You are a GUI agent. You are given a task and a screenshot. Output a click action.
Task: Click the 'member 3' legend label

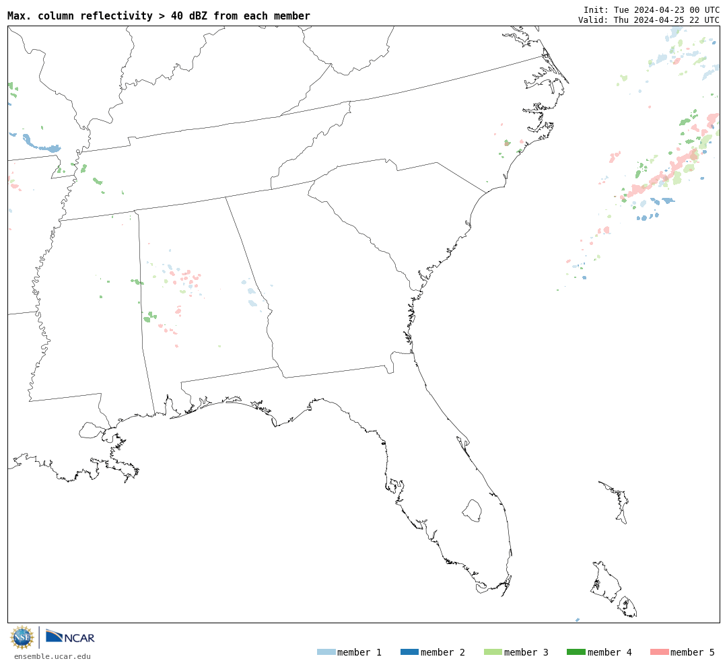526,652
